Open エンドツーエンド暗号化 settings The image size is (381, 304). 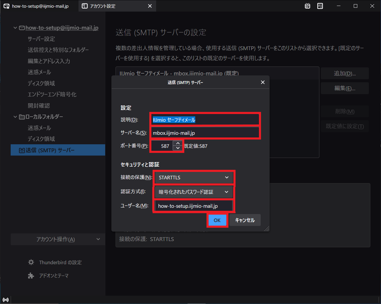pos(52,94)
